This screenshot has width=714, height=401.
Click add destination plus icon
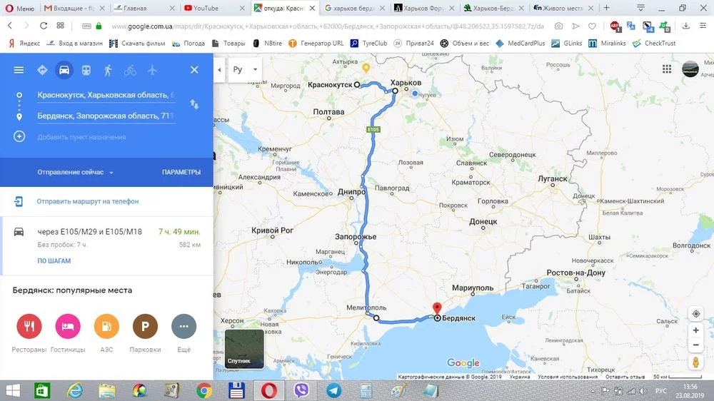tap(19, 136)
